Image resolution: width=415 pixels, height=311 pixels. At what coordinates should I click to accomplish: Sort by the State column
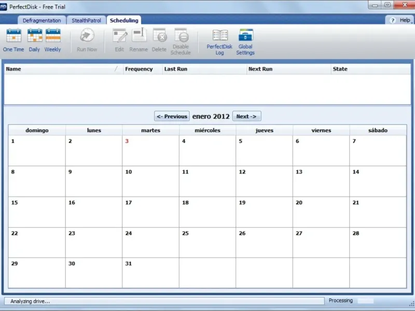point(370,69)
